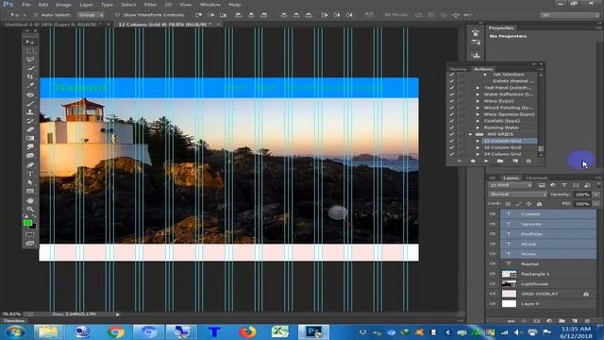Viewport: 604px width, 340px height.
Task: Play the selected action in Actions panel
Action: click(x=487, y=161)
